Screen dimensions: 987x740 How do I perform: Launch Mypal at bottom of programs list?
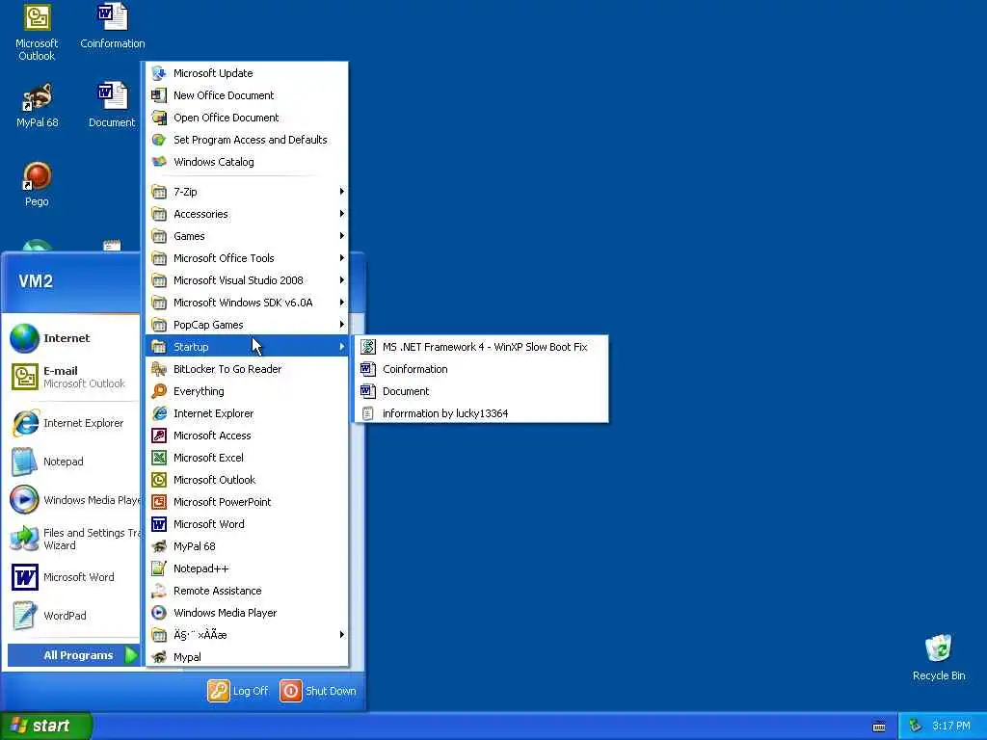pyautogui.click(x=247, y=657)
